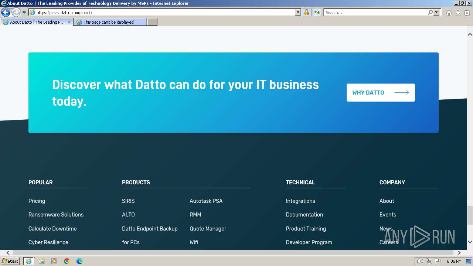Click Internet Explorer taskbar icon

pos(28,261)
